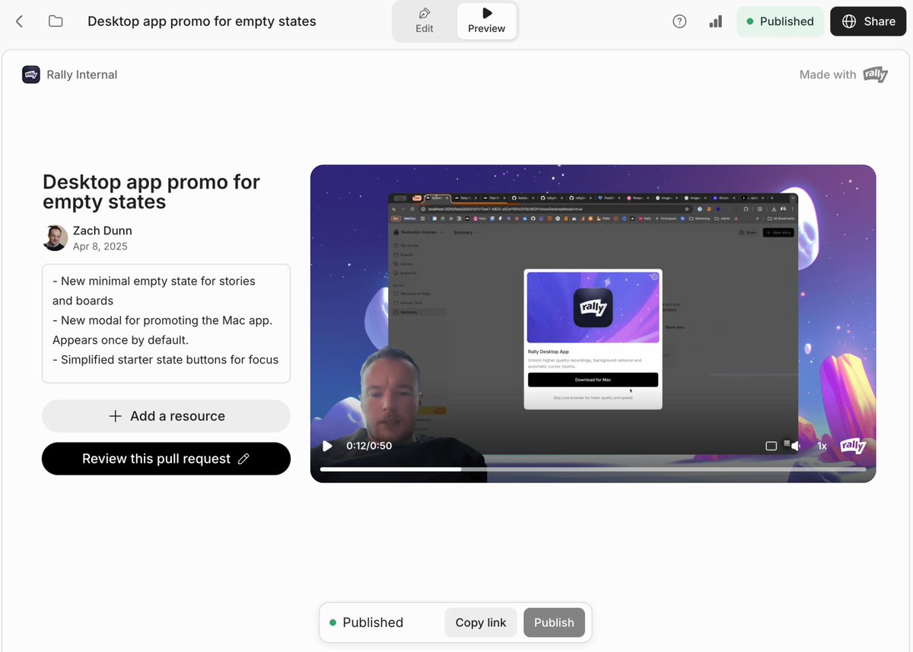Click the date Apr 8, 2025
The height and width of the screenshot is (652, 913).
coord(100,246)
